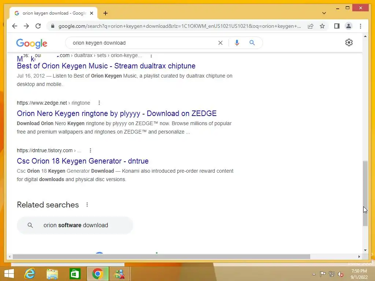Open more options for dualtrax result
This screenshot has height=281, width=375.
point(151,56)
